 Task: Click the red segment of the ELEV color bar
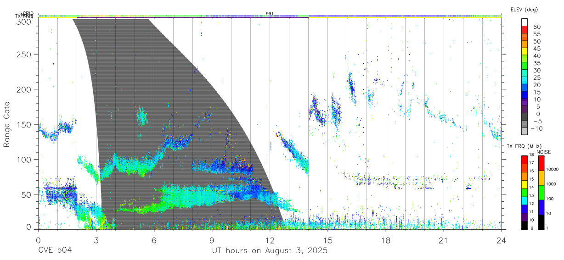pyautogui.click(x=525, y=29)
